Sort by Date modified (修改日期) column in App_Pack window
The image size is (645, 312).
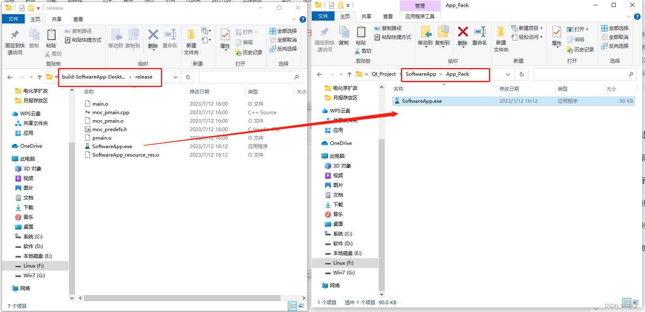coord(509,89)
